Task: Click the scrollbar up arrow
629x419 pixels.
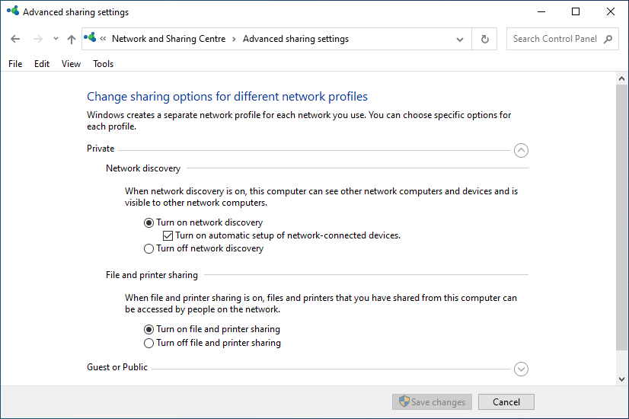Action: (622, 78)
